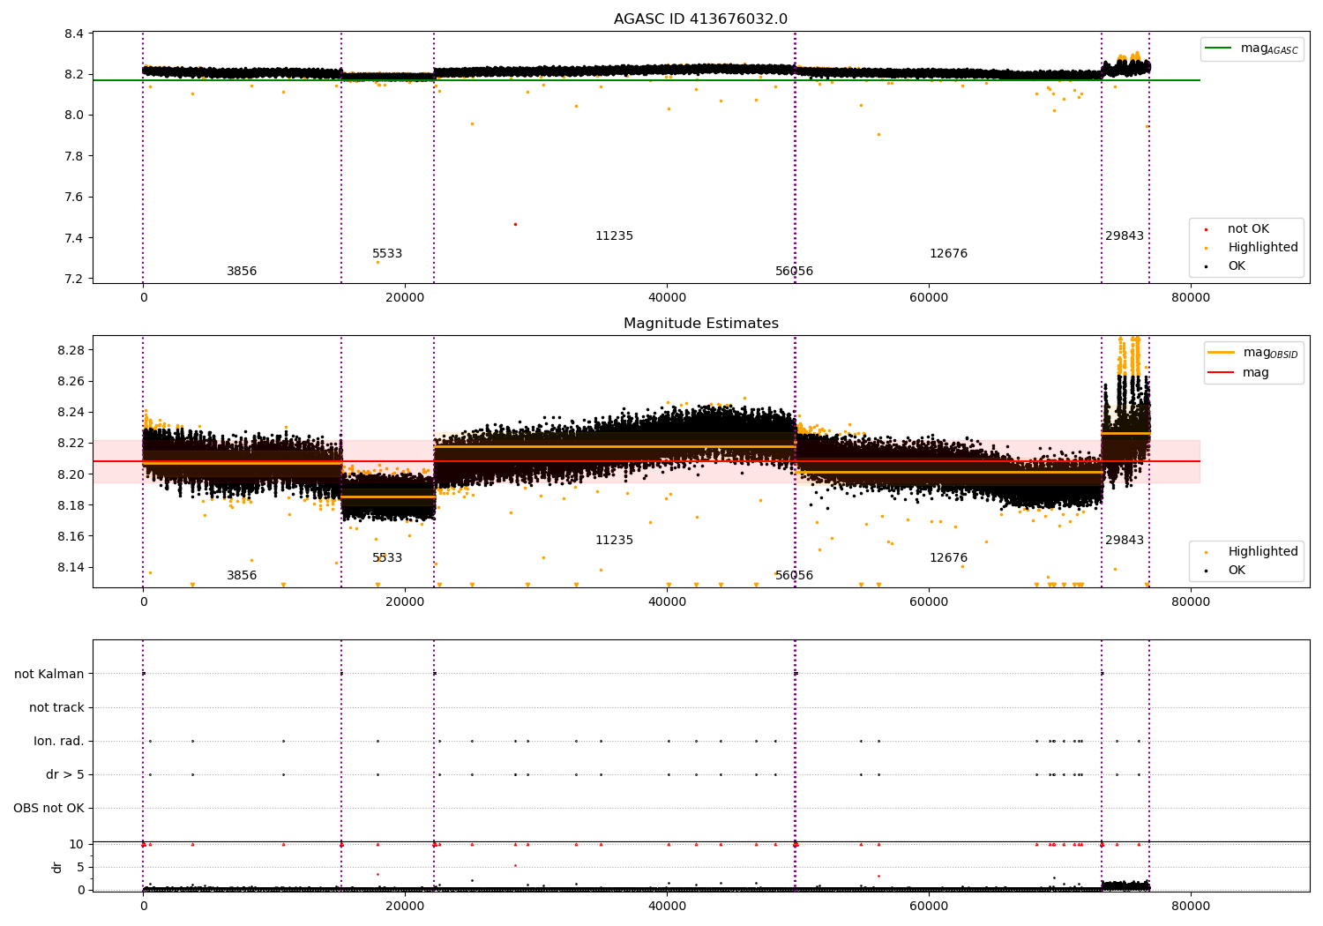Click obsid label 56056 in the top plot
This screenshot has height=926, width=1323.
[794, 272]
